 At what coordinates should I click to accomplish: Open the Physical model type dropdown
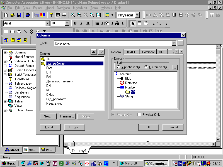(x=137, y=15)
